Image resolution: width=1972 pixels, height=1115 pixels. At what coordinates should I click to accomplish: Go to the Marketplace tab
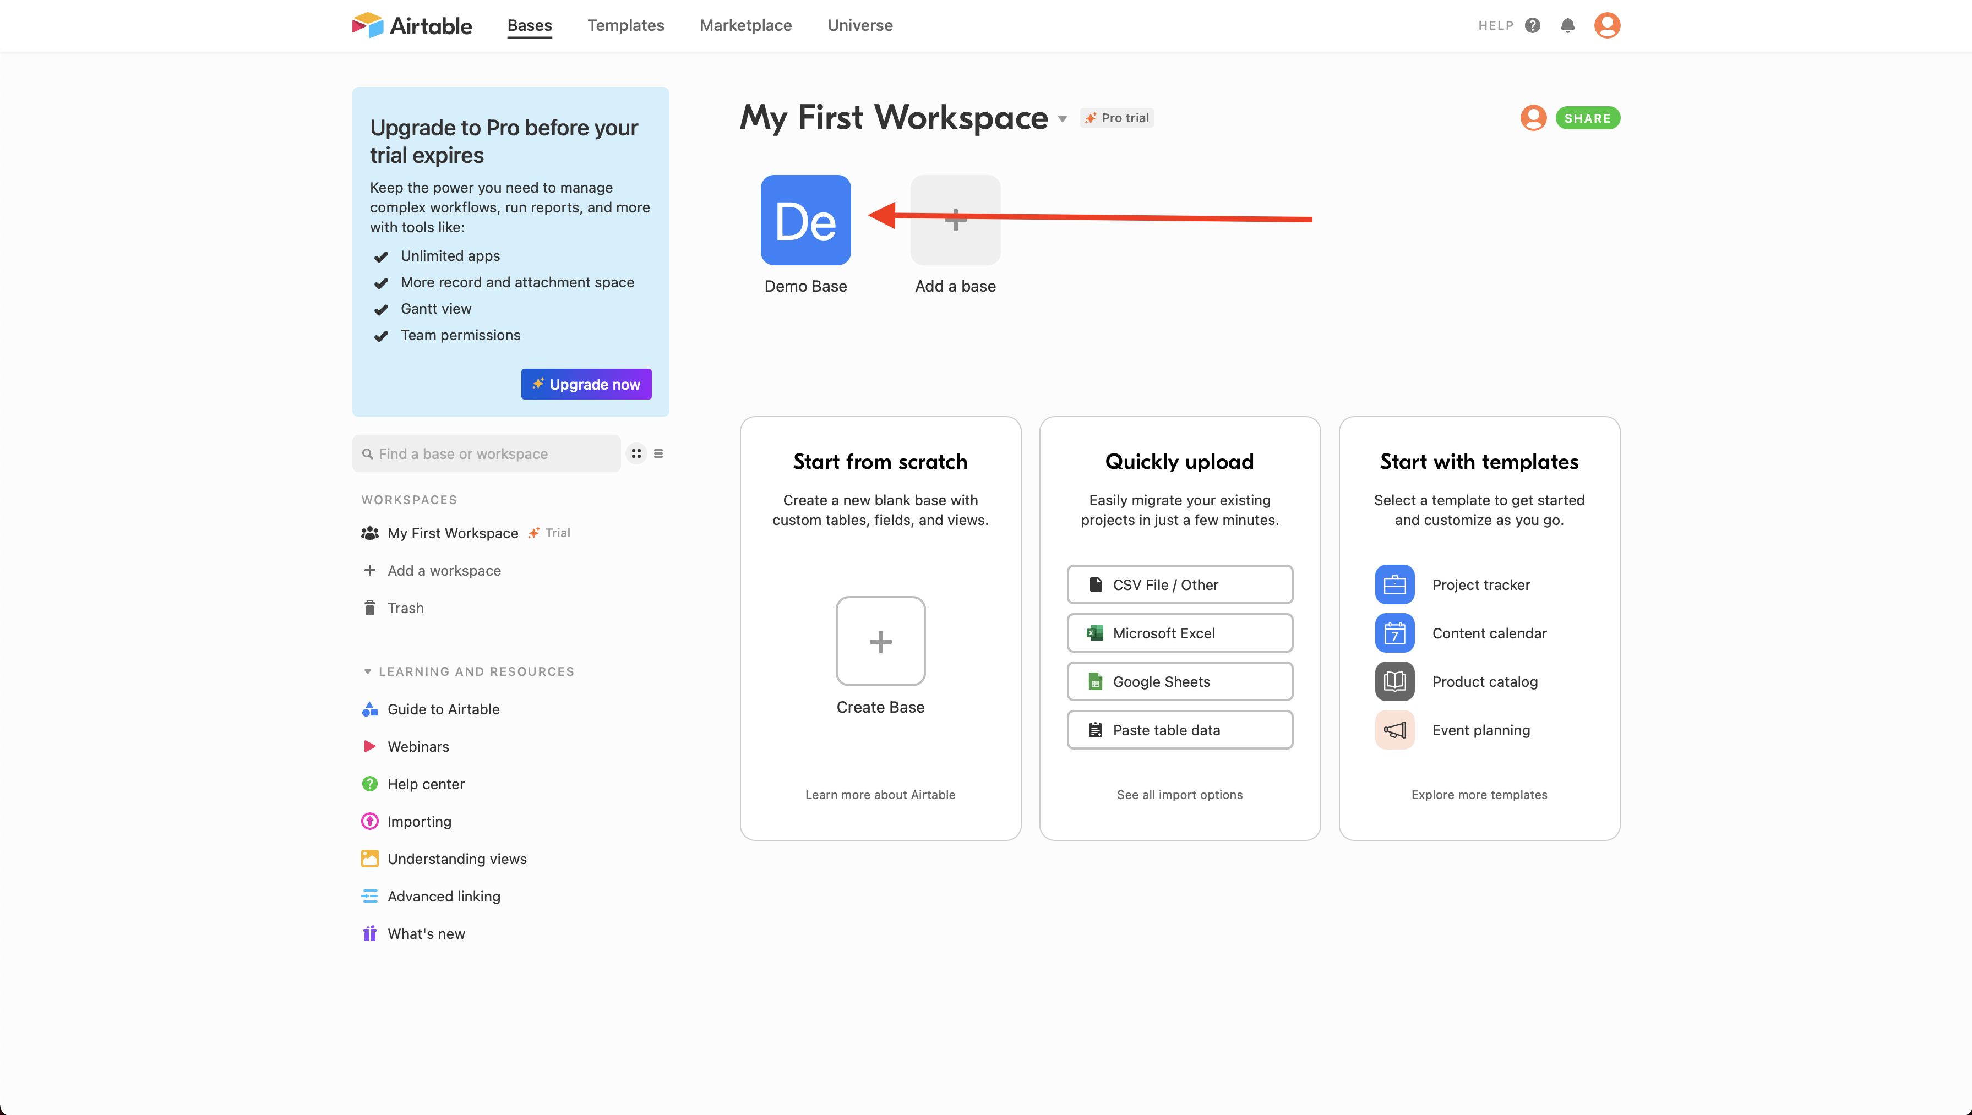coord(746,25)
